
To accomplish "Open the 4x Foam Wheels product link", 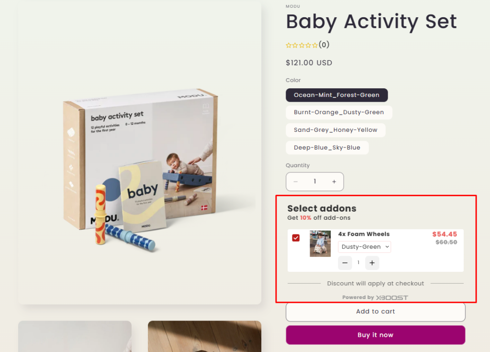I will [364, 234].
